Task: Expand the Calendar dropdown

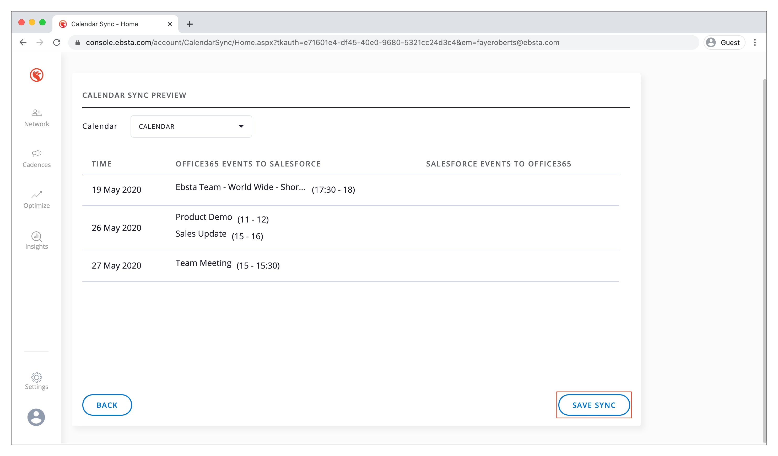Action: point(191,126)
